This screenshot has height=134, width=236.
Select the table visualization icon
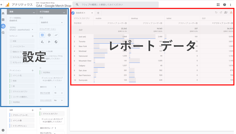point(42,35)
